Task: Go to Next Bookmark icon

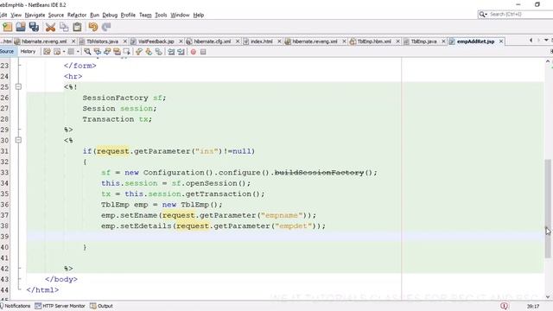Action: click(x=149, y=52)
